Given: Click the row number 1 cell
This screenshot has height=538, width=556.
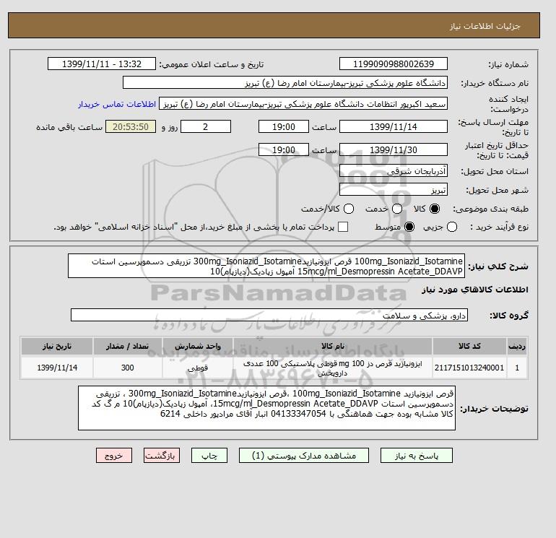Looking at the screenshot, I should coord(517,368).
